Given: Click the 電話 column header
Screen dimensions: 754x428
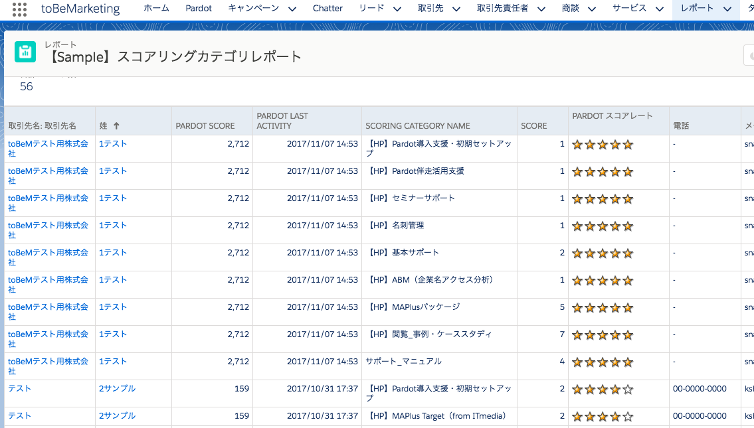Looking at the screenshot, I should 681,126.
